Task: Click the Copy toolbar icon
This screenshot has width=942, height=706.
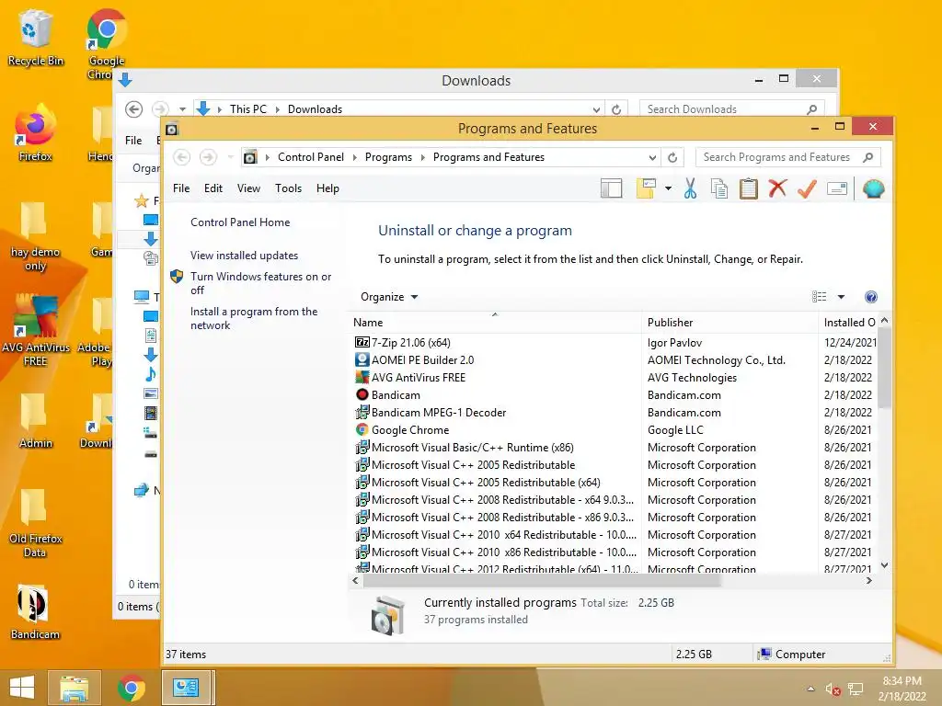Action: pyautogui.click(x=719, y=188)
